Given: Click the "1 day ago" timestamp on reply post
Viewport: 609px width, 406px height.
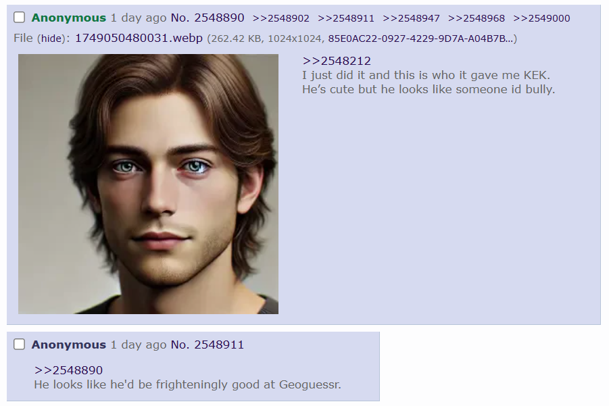Looking at the screenshot, I should click(x=139, y=345).
